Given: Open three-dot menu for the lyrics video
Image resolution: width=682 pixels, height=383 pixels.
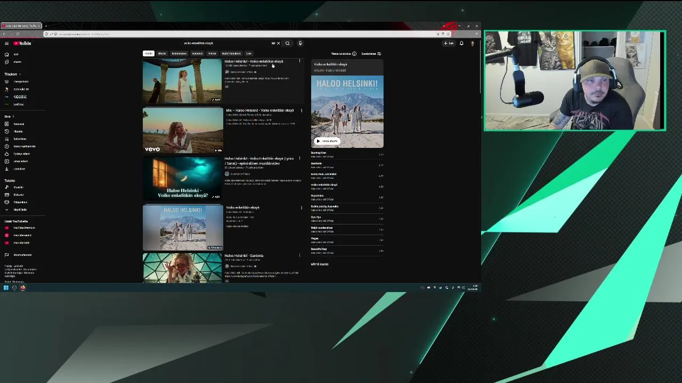Looking at the screenshot, I should 299,159.
